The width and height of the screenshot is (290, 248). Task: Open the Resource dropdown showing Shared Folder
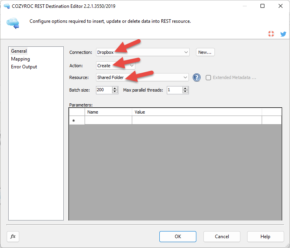click(x=142, y=77)
